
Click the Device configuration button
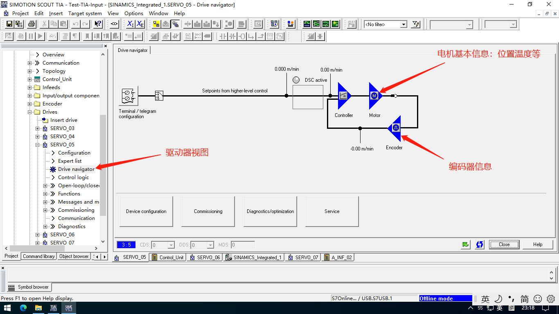146,211
